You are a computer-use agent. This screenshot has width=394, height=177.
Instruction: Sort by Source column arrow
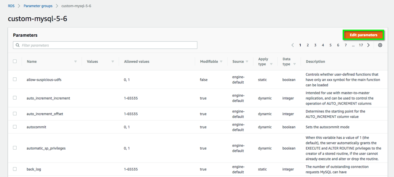point(247,62)
